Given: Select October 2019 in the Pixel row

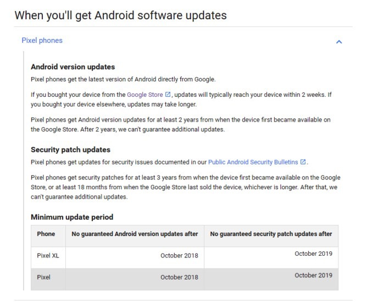Looking at the screenshot, I should 313,275.
